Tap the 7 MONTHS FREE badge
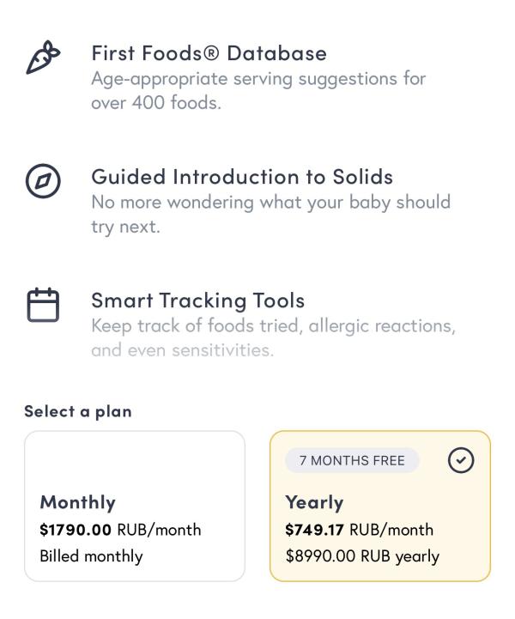The height and width of the screenshot is (619, 515). tap(352, 460)
